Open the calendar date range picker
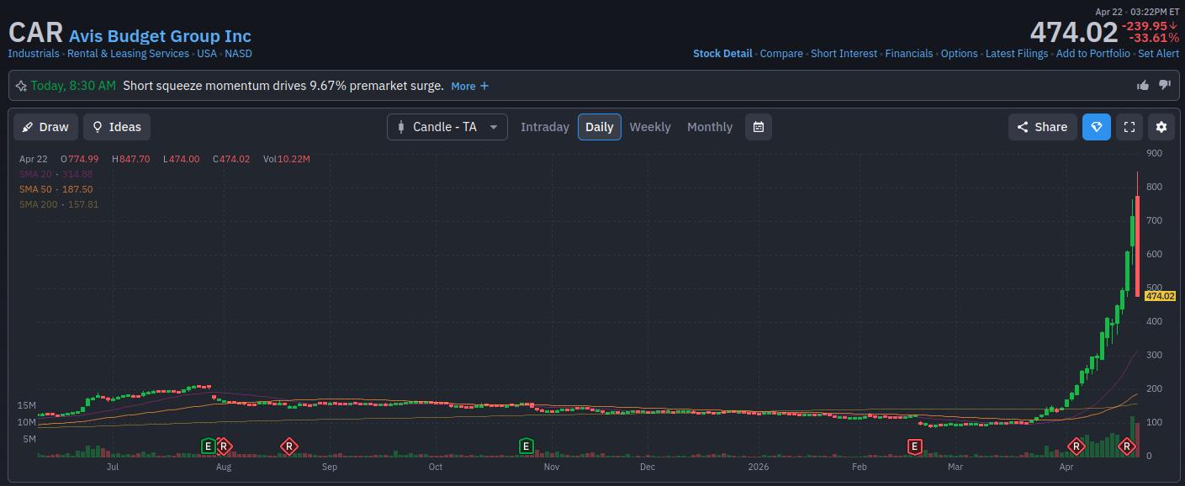Screen dimensions: 1185x486 (759, 127)
